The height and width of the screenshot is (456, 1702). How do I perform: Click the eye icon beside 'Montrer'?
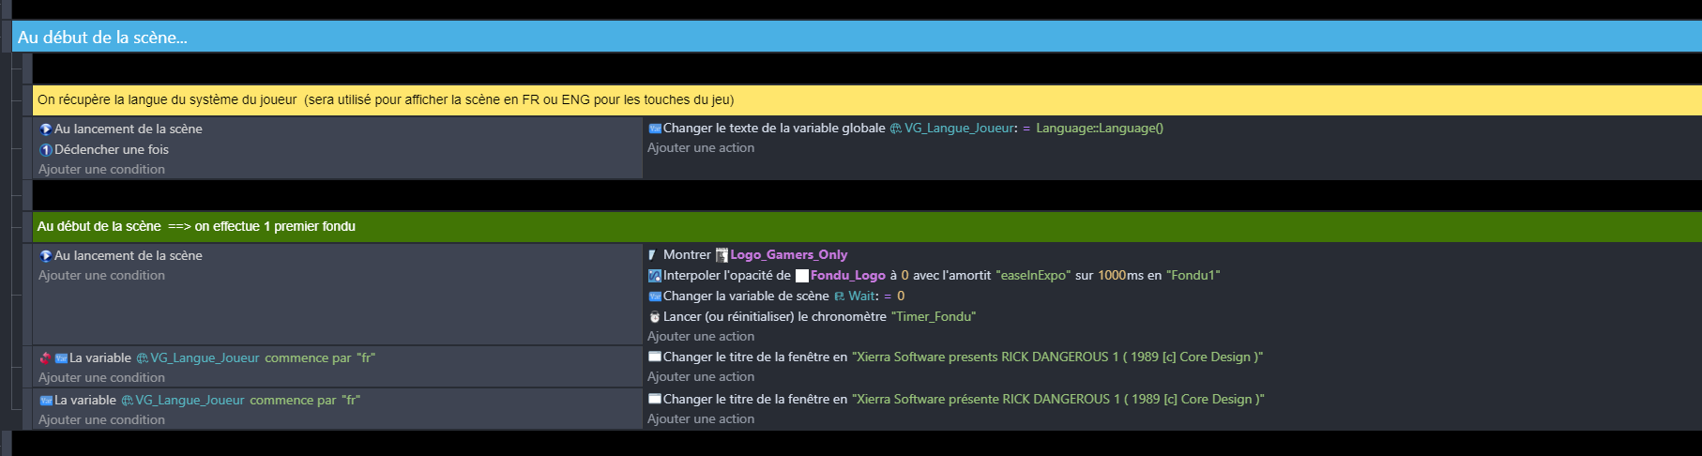click(653, 255)
